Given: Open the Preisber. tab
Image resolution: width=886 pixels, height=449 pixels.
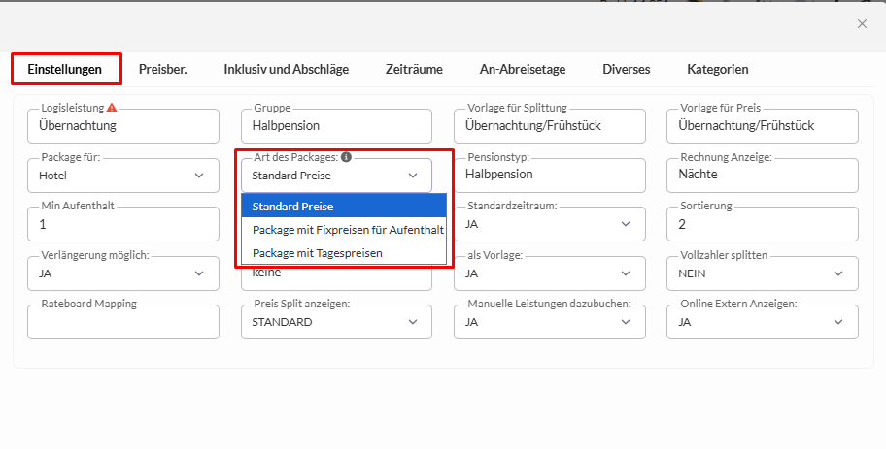Looking at the screenshot, I should pyautogui.click(x=162, y=69).
